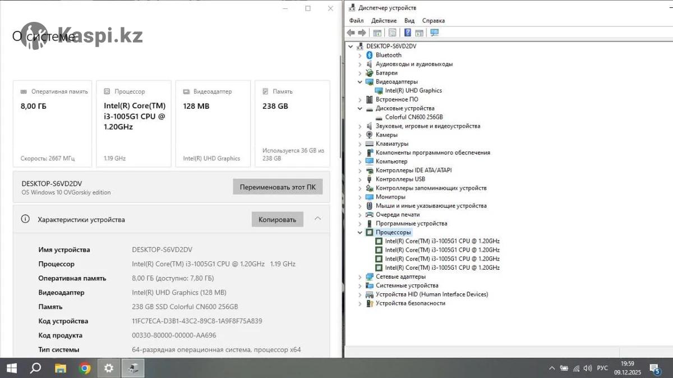Open Chrome from the taskbar
Viewport: 673px width, 378px height.
click(85, 368)
